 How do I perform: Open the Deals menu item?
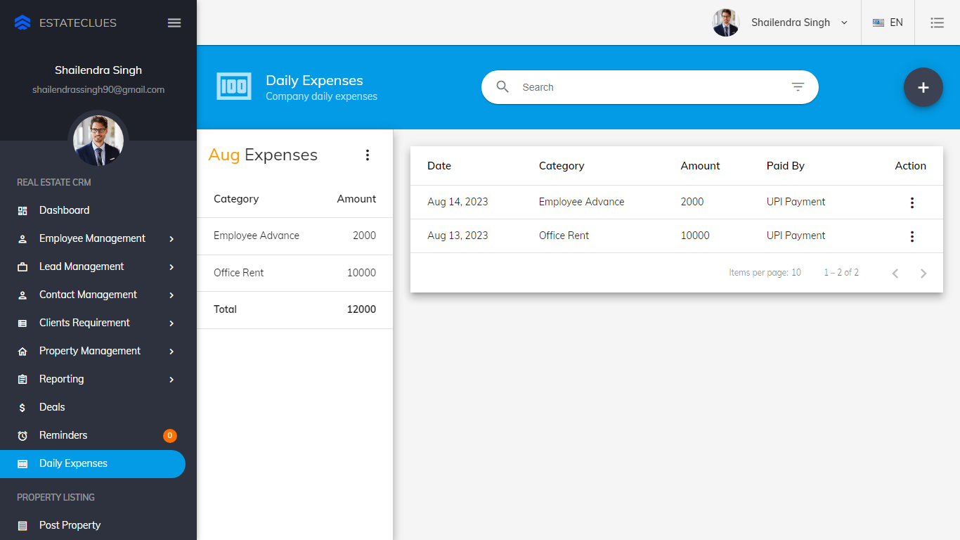52,407
